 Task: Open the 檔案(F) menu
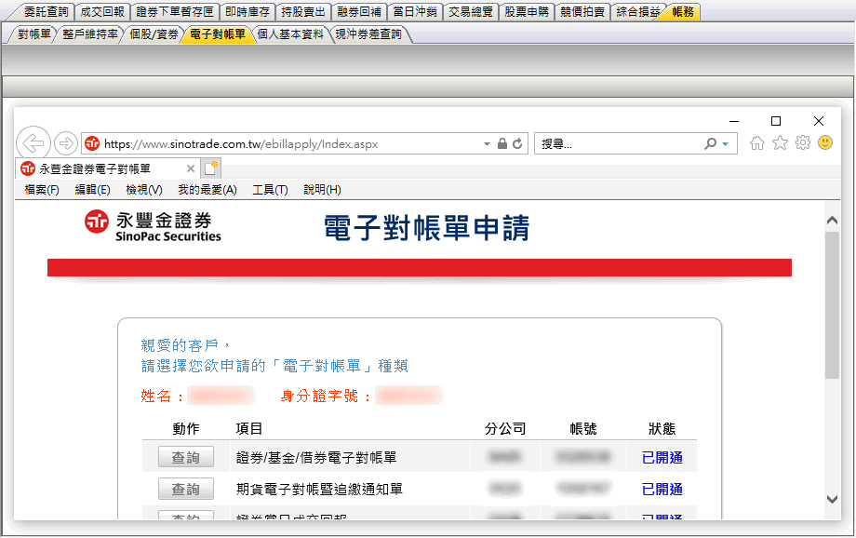coord(42,190)
